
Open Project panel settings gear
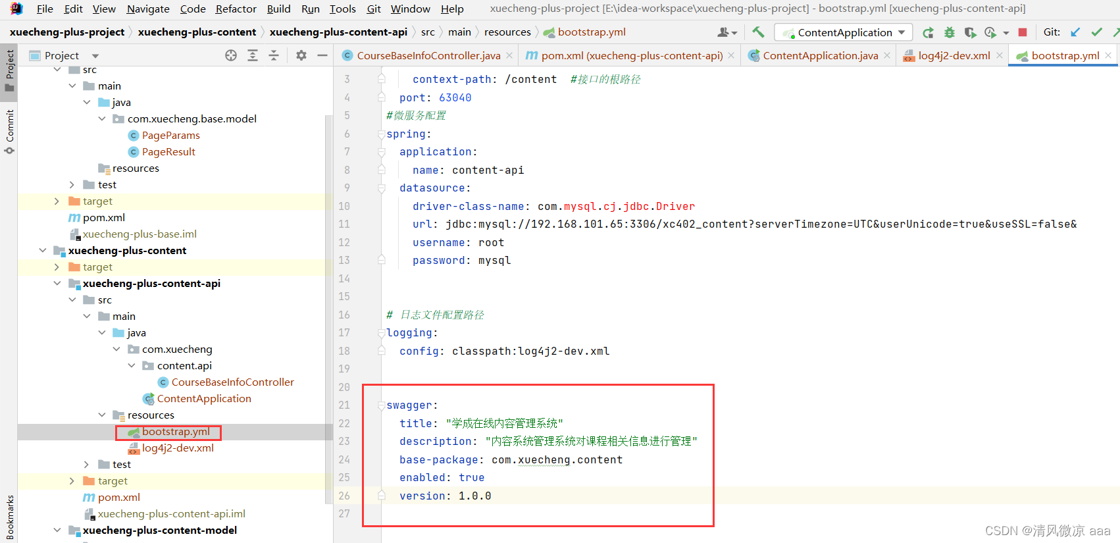coord(301,56)
